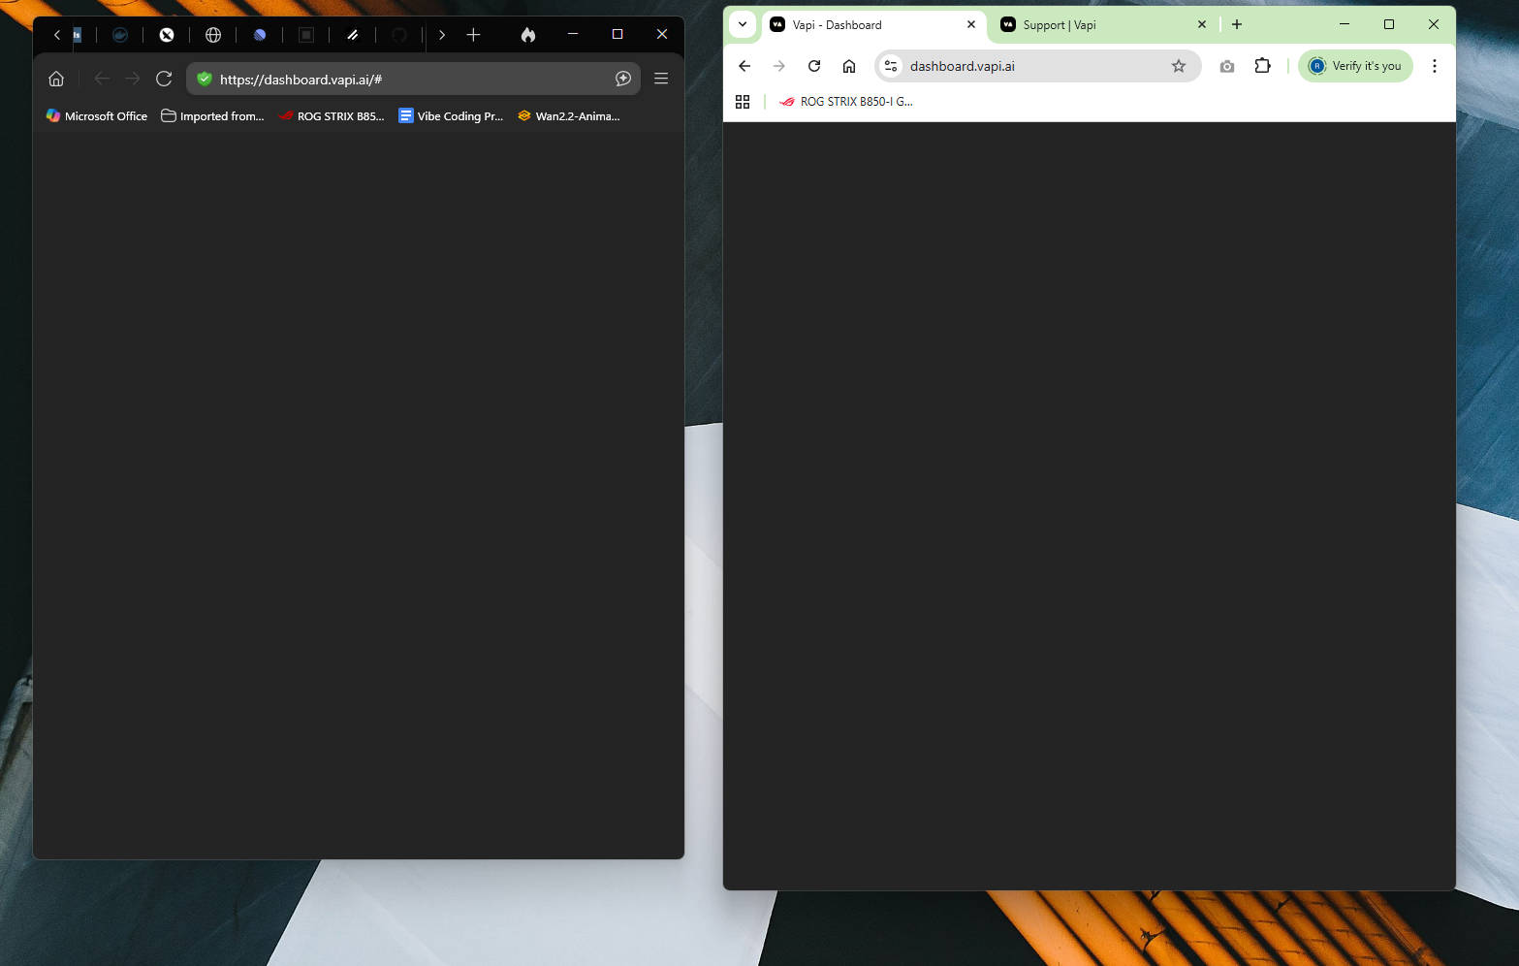Viewport: 1519px width, 966px height.
Task: Open the Microsoft Office bookmark
Action: click(x=97, y=115)
